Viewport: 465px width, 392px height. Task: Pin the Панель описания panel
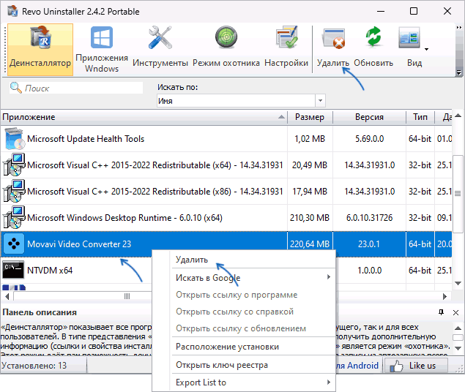click(x=442, y=312)
